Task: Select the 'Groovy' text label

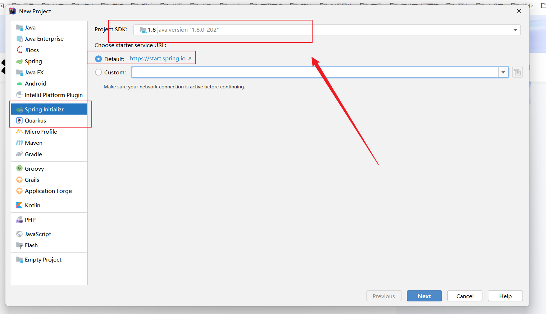Action: [x=34, y=169]
